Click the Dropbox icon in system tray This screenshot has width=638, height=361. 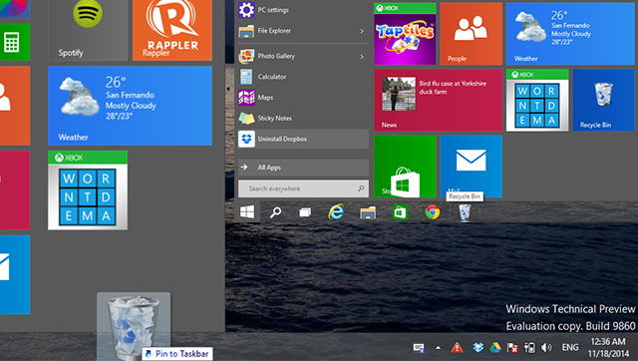pos(478,348)
